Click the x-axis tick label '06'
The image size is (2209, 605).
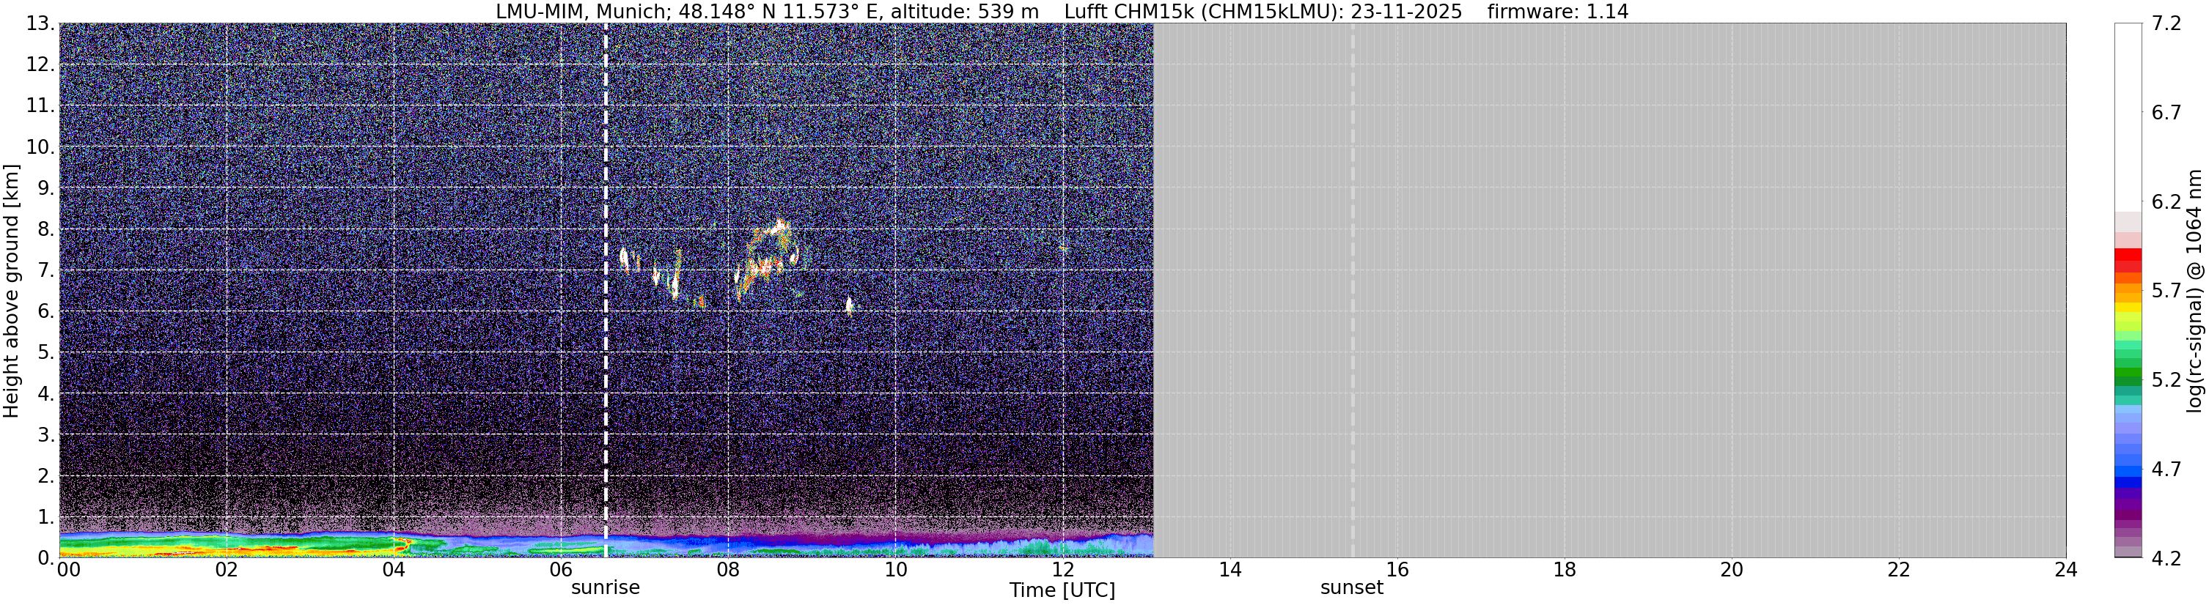(x=560, y=570)
